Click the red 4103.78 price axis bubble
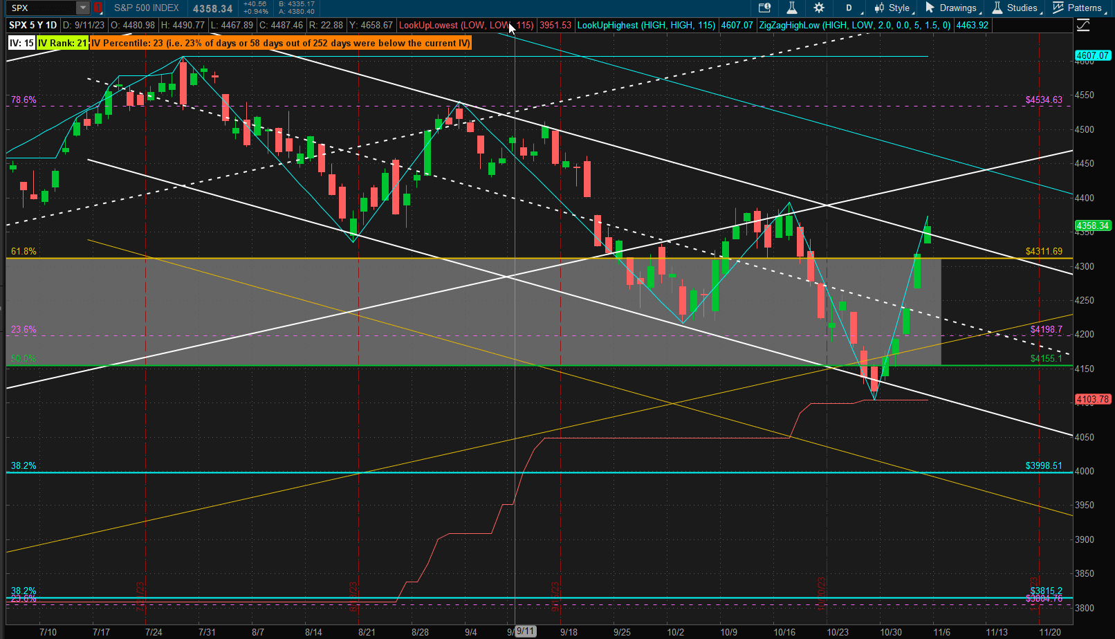 coord(1093,399)
